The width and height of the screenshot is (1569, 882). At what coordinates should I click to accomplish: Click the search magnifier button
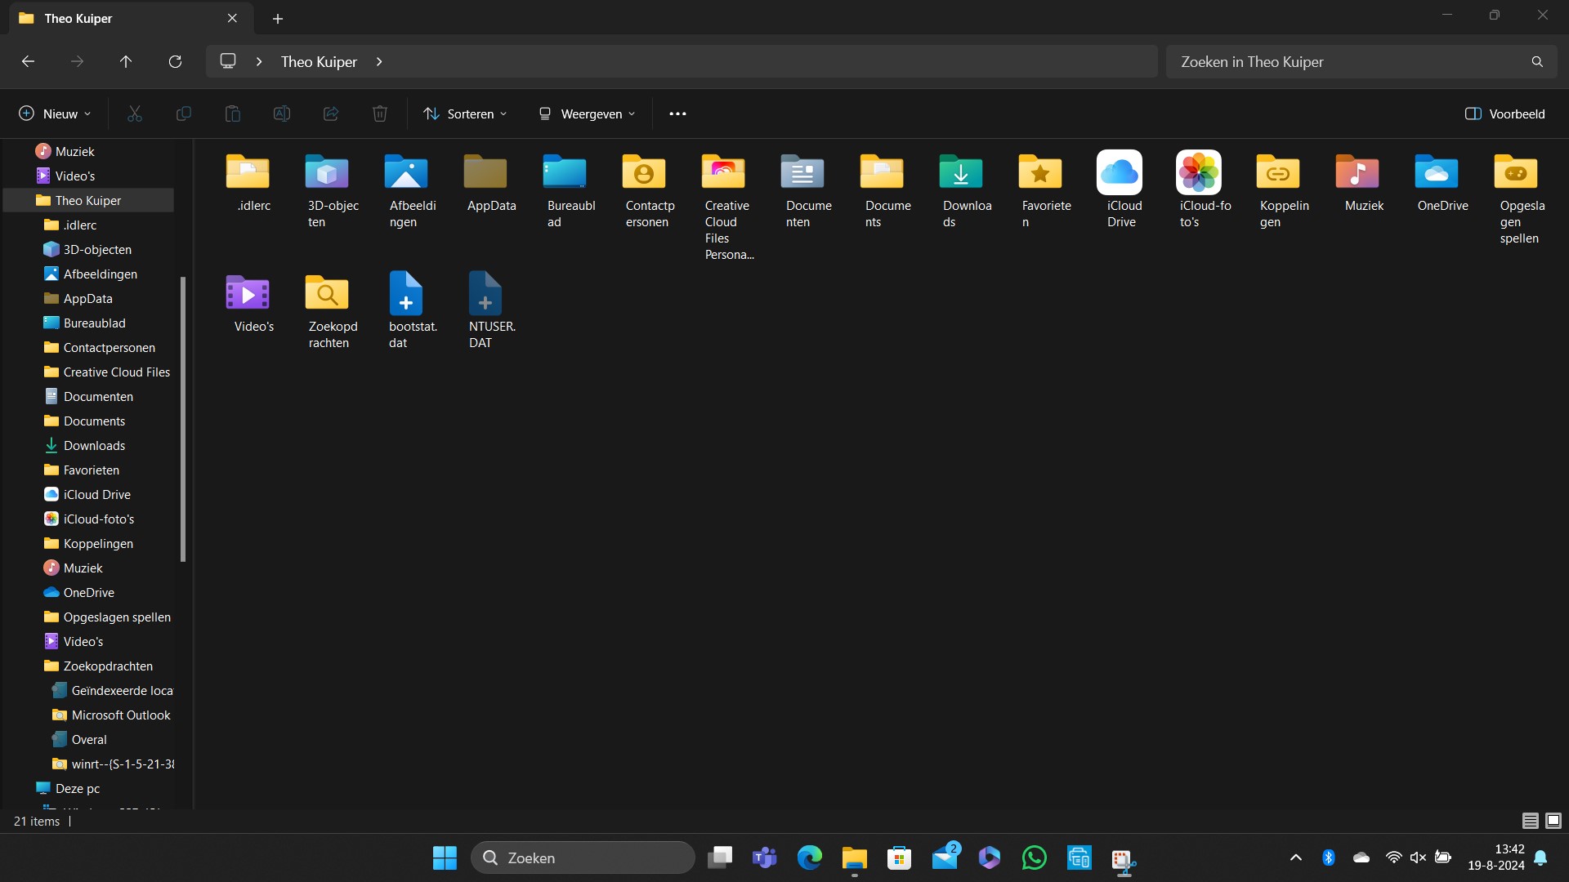pos(1537,61)
